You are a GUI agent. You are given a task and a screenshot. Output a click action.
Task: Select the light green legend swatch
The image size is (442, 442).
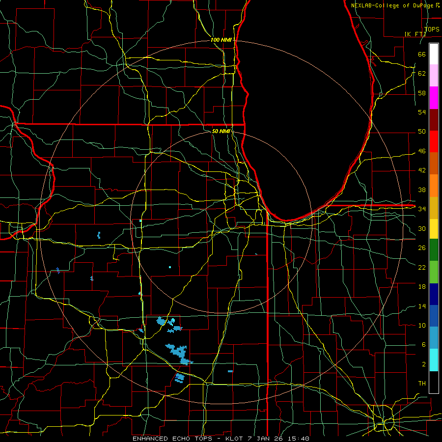[434, 272]
